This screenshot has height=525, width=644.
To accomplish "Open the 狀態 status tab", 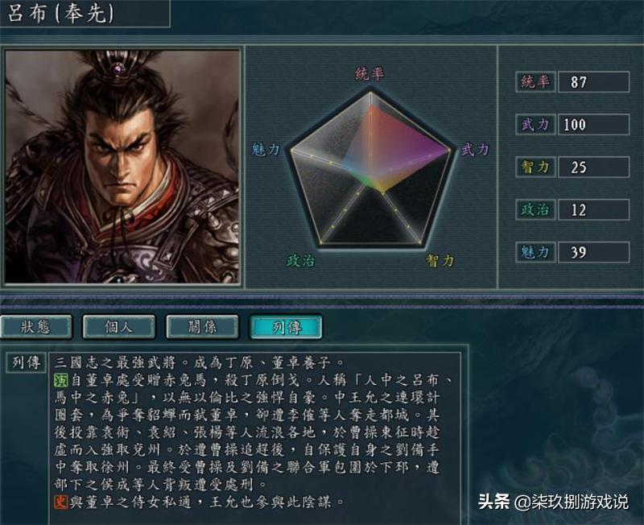I will point(35,327).
